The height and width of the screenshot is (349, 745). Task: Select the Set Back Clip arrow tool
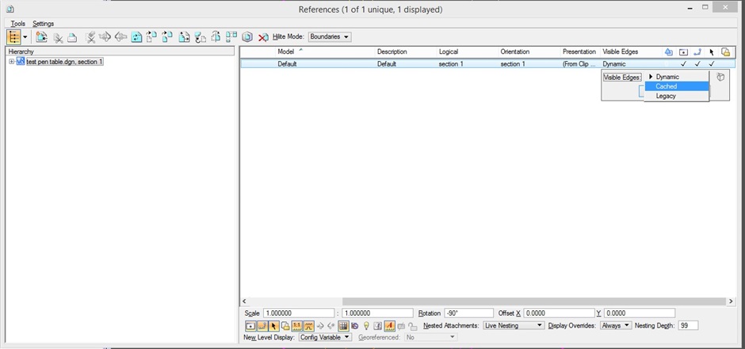pos(105,37)
